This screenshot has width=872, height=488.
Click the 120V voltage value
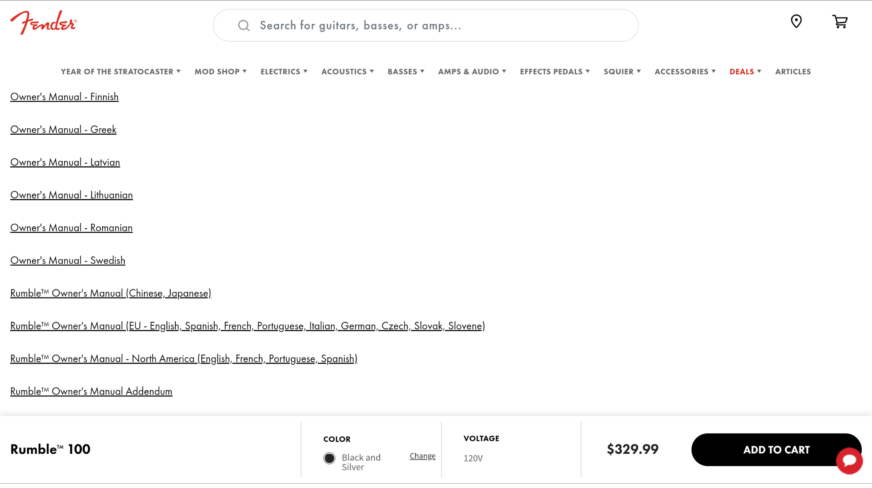(473, 458)
